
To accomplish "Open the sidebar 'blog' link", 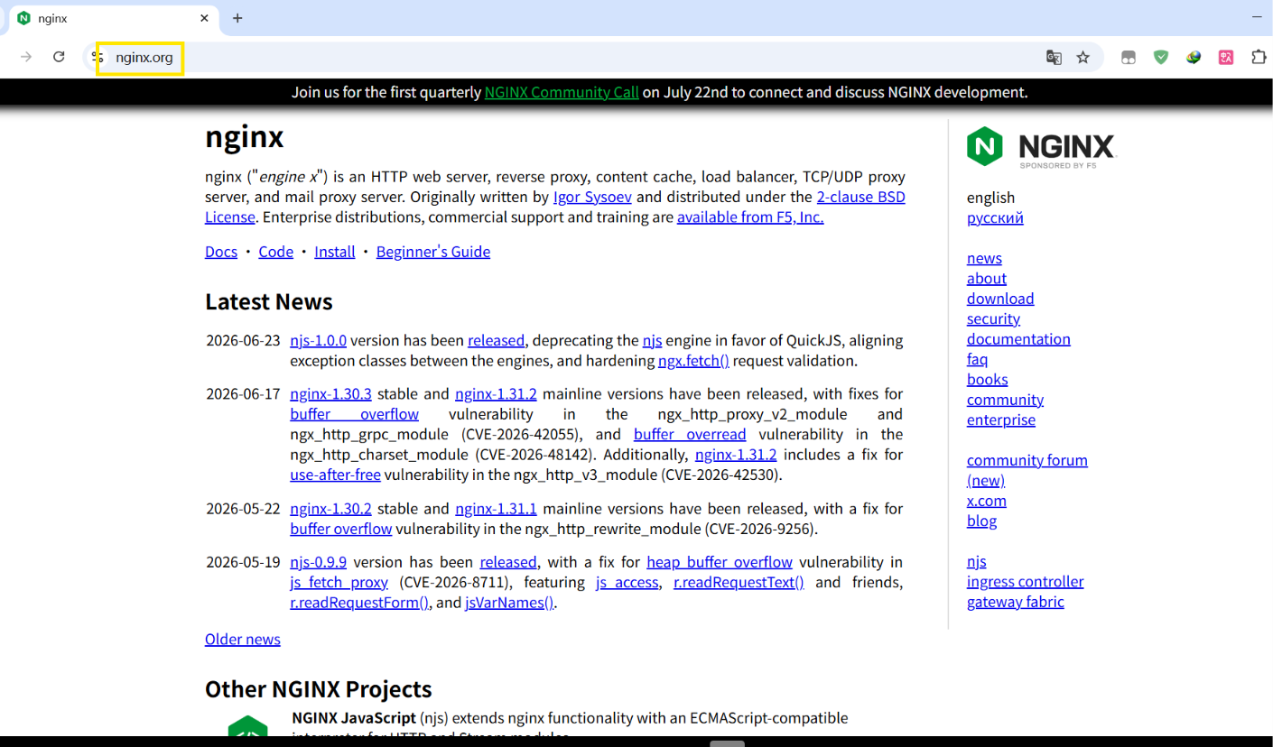I will pyautogui.click(x=982, y=521).
